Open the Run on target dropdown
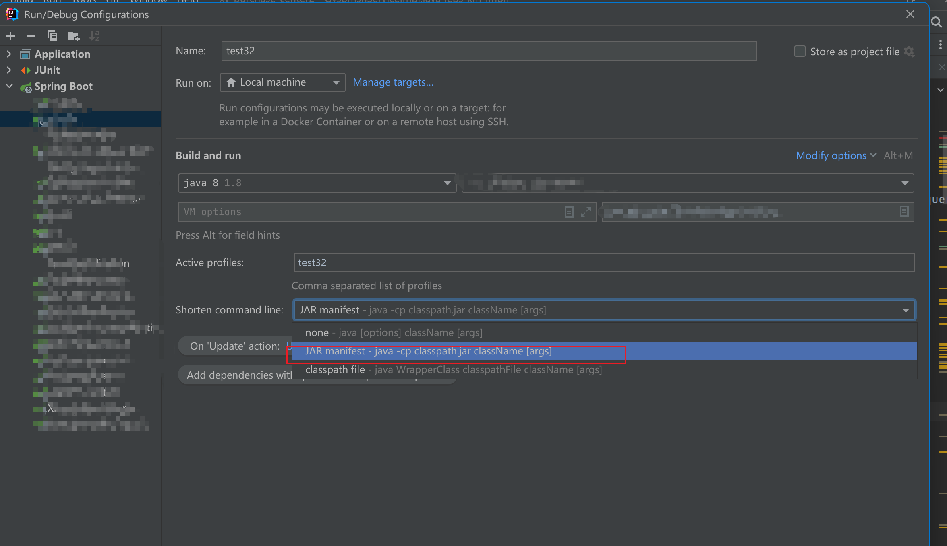Image resolution: width=947 pixels, height=546 pixels. click(x=336, y=82)
